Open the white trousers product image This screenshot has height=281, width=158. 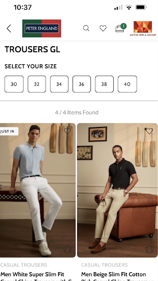coord(37,190)
